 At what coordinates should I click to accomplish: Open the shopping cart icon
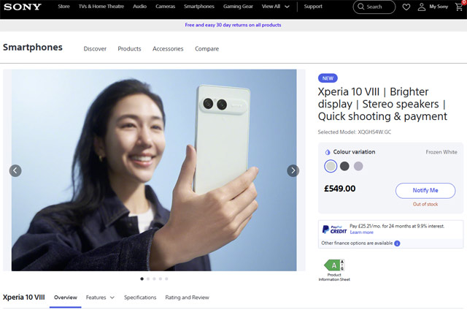point(459,7)
